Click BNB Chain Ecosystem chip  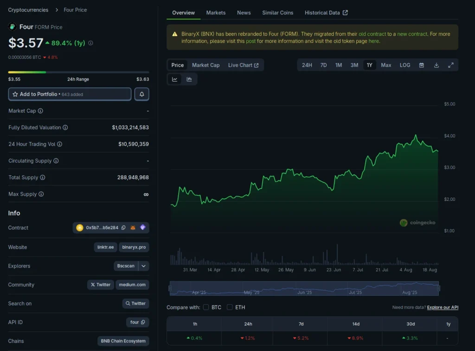pos(123,341)
